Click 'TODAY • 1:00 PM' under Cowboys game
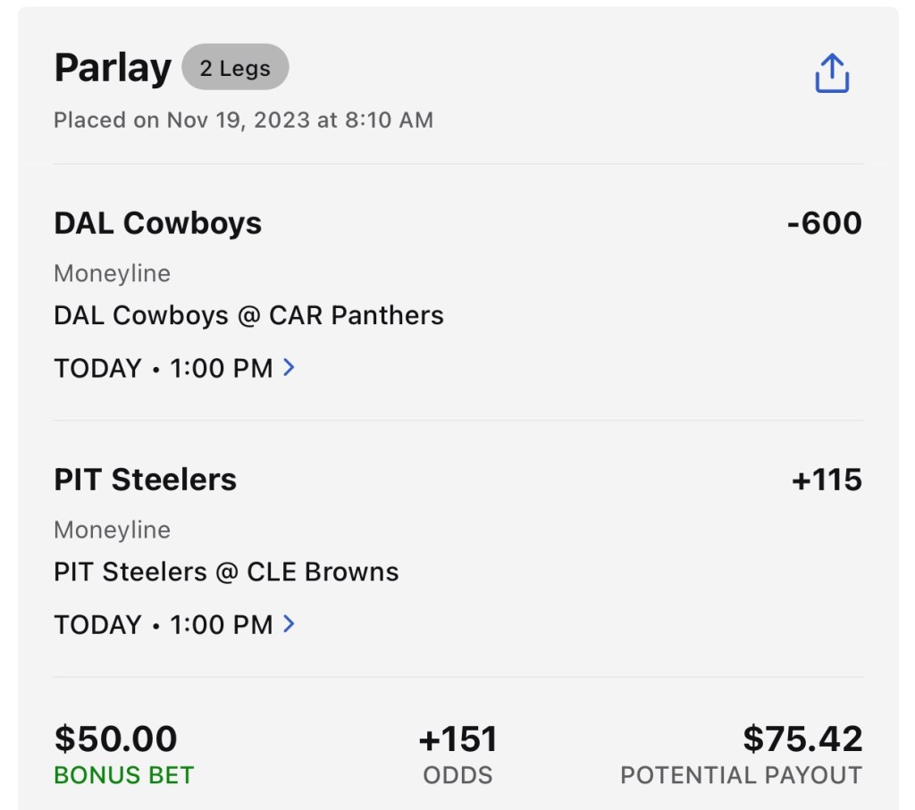The width and height of the screenshot is (915, 810). coord(164,368)
